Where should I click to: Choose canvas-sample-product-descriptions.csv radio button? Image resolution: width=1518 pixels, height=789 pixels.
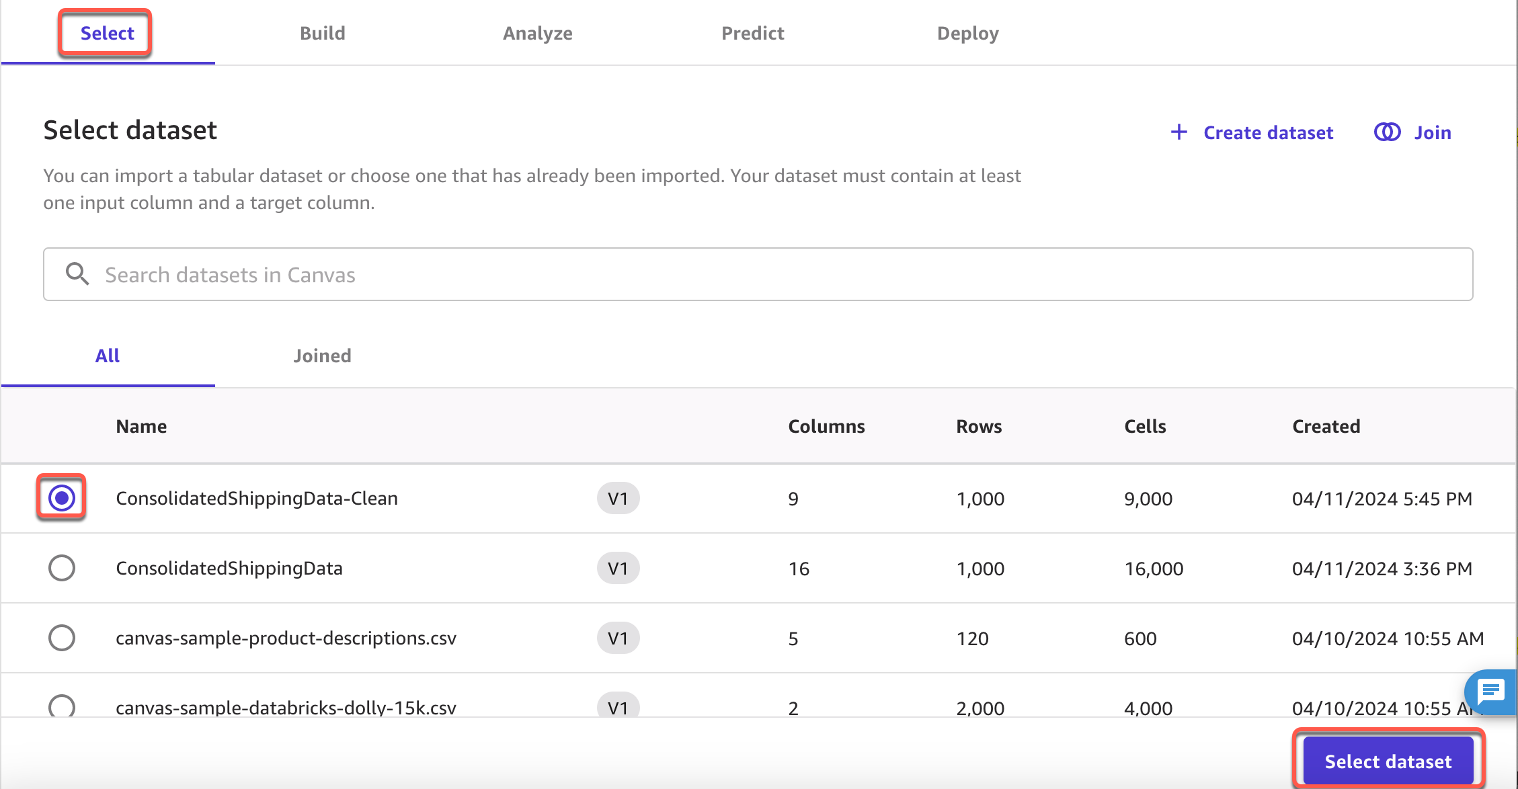point(62,638)
